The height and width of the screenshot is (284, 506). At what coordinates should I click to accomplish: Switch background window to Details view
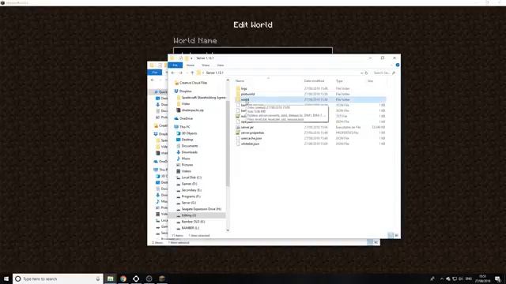370,242
